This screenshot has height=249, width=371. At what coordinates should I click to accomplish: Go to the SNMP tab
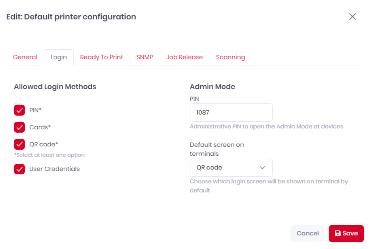point(145,57)
